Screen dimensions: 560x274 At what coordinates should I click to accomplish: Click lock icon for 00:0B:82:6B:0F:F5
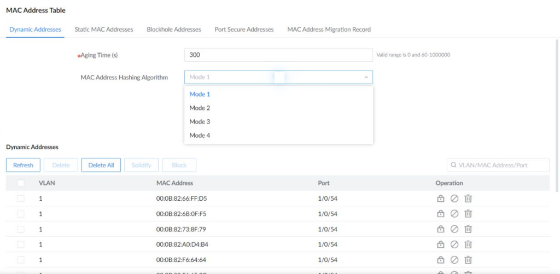click(441, 214)
